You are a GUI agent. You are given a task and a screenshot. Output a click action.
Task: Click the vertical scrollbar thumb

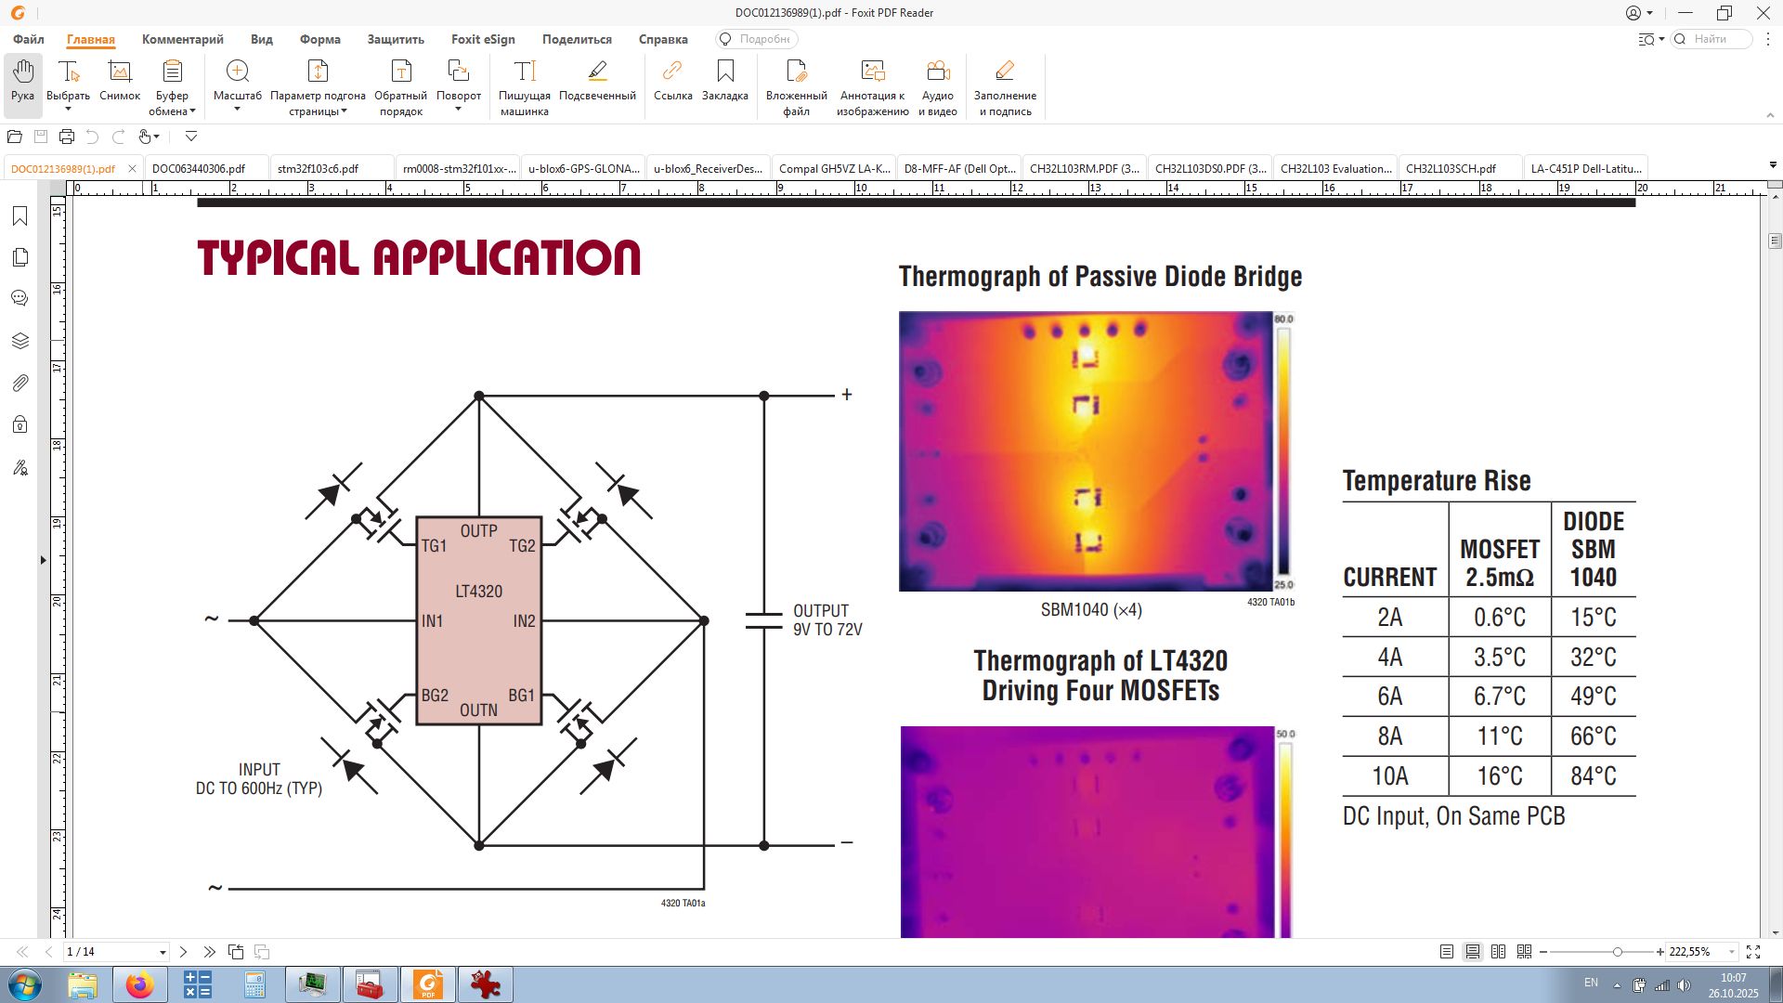pos(1775,241)
